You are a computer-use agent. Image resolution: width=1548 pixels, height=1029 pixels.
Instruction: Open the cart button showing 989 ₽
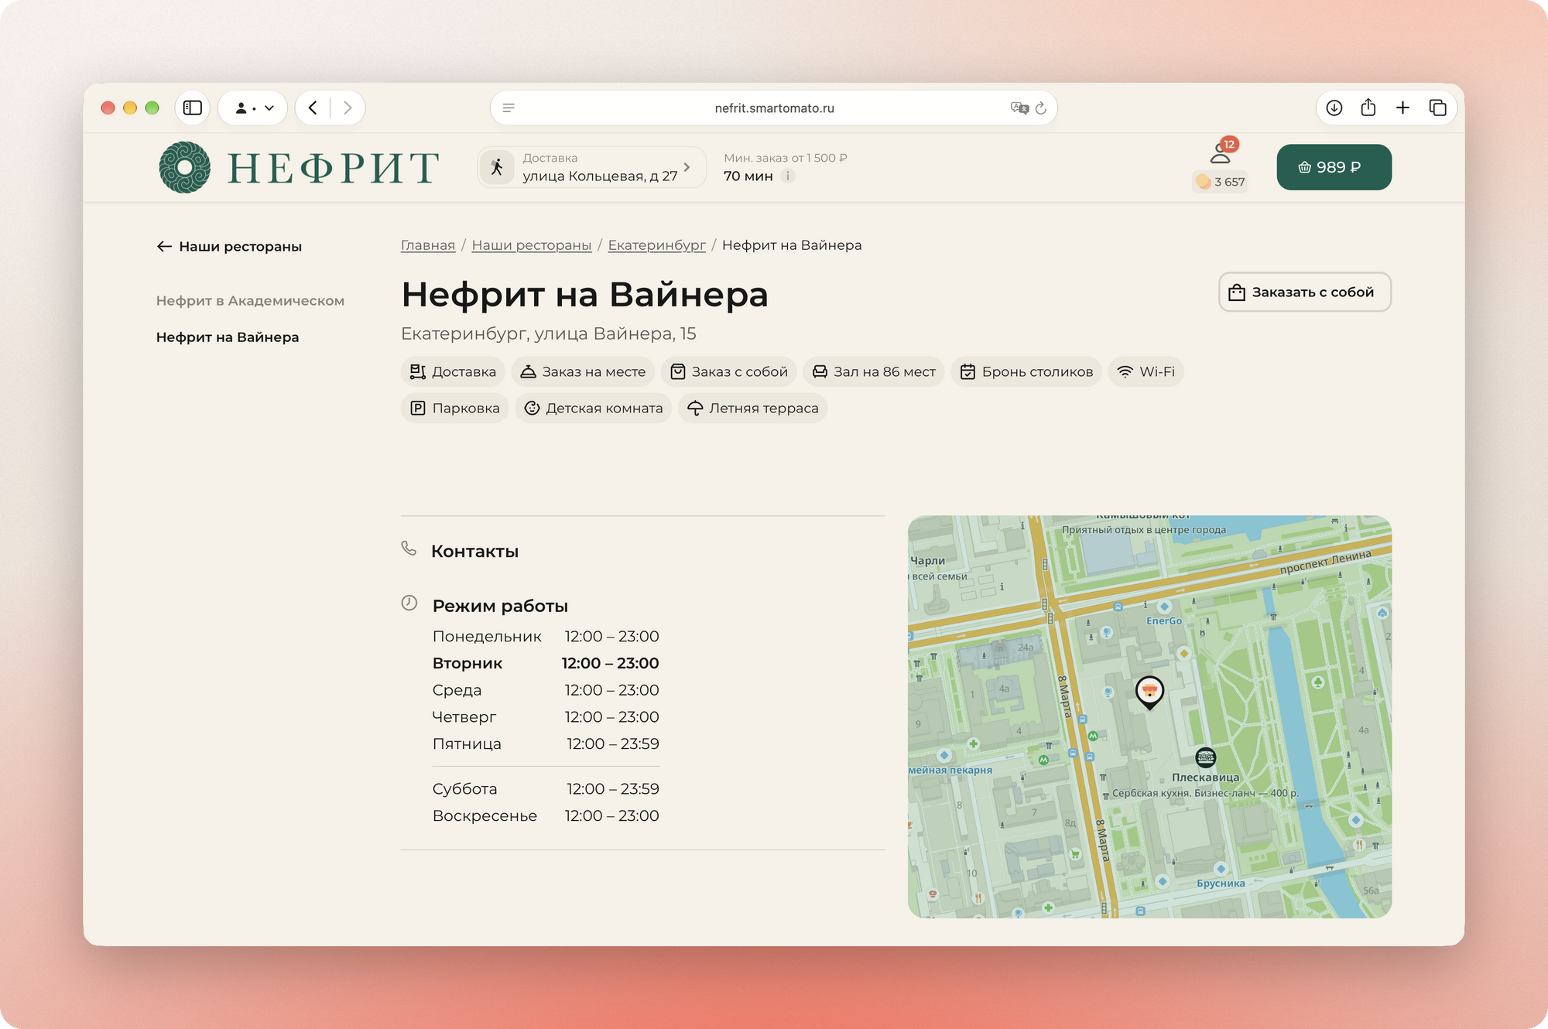(1334, 167)
